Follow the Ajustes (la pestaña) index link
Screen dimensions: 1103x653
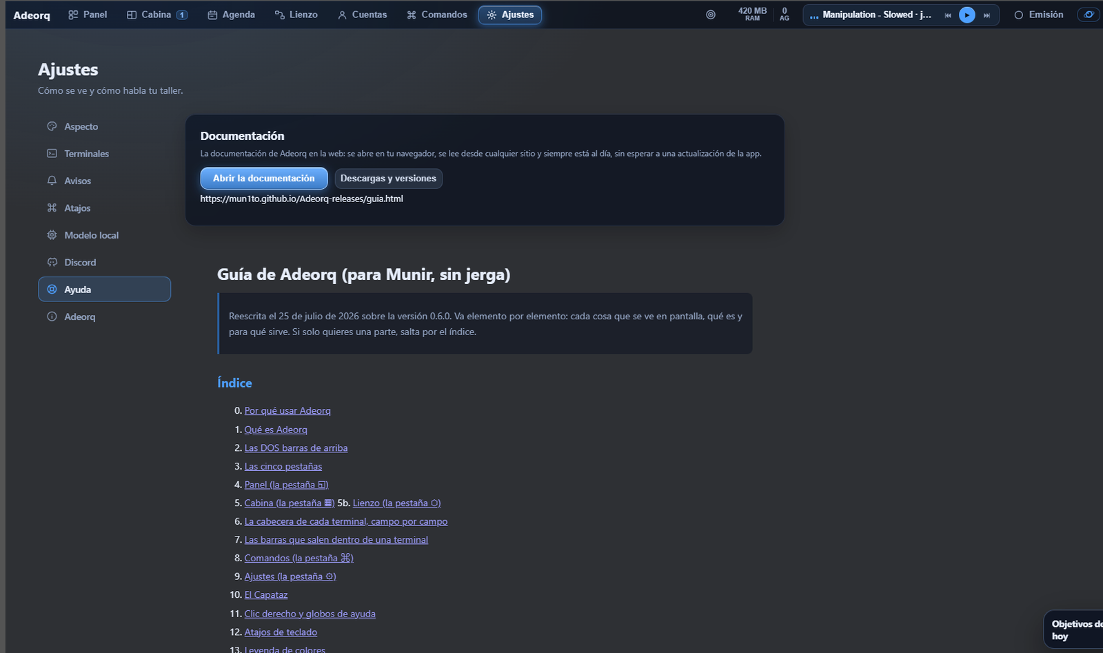[290, 576]
